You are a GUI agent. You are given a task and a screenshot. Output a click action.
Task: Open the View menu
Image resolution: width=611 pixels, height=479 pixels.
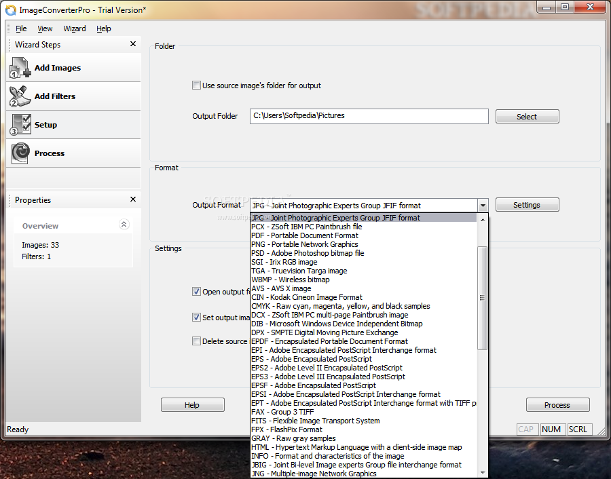click(45, 28)
